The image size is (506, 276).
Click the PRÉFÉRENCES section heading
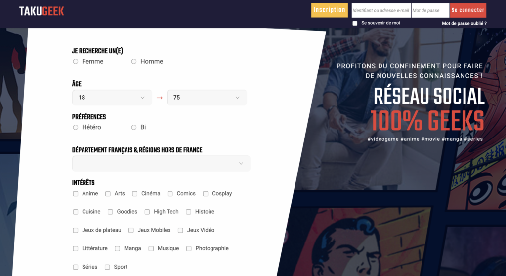89,117
